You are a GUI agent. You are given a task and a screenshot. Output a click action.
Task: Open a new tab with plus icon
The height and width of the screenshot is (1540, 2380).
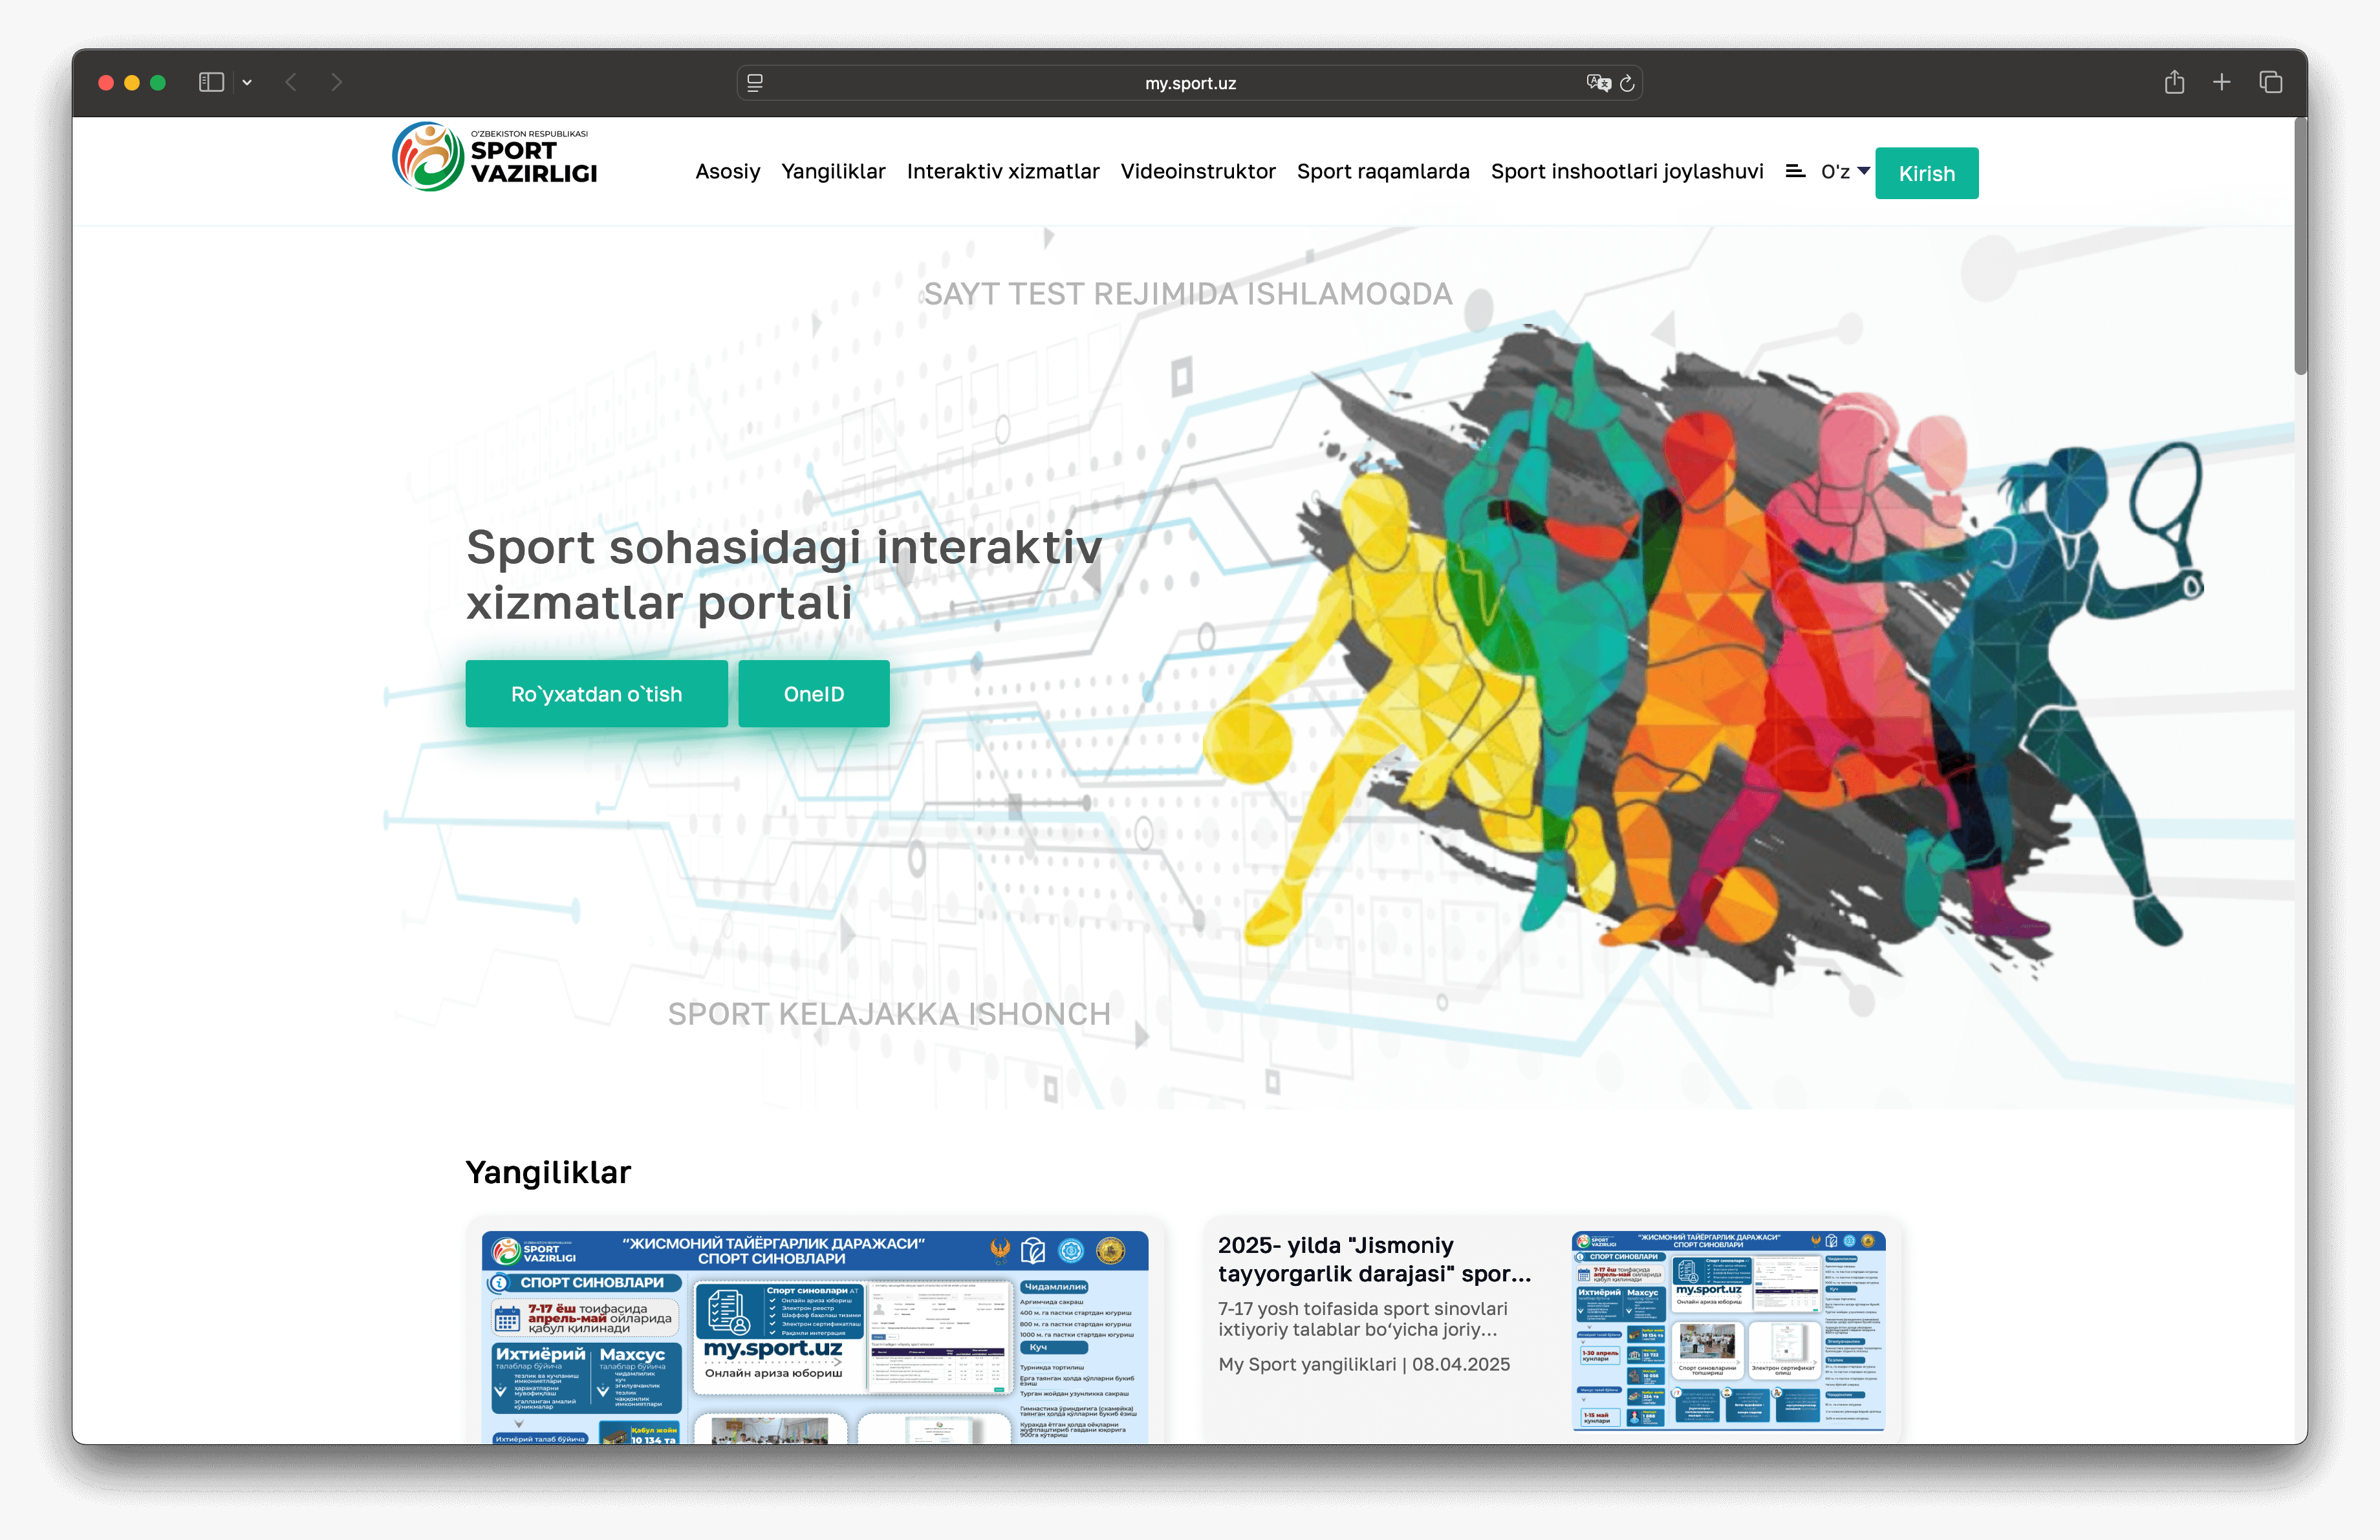click(x=2221, y=83)
